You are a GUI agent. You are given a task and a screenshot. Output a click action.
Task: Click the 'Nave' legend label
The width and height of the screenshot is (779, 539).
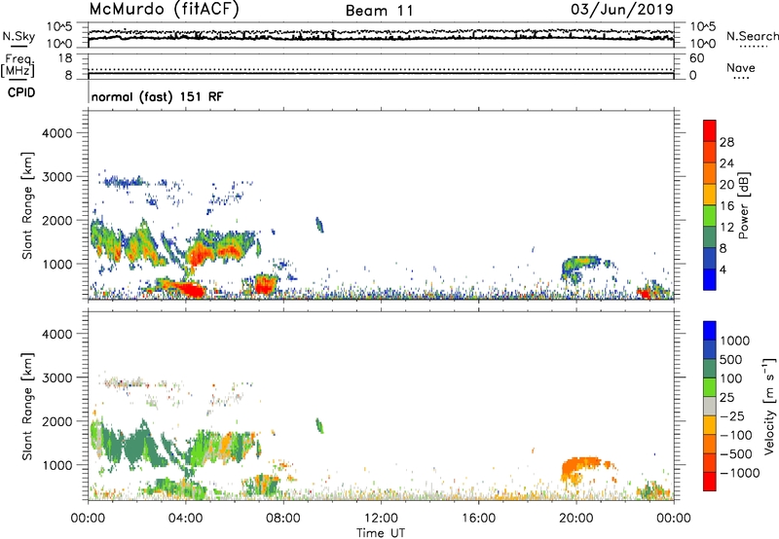(x=741, y=67)
